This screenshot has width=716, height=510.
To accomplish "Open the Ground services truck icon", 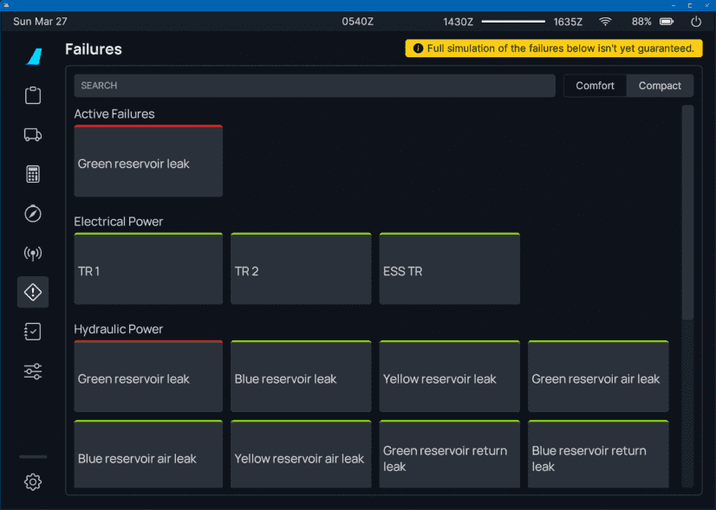I will click(33, 134).
